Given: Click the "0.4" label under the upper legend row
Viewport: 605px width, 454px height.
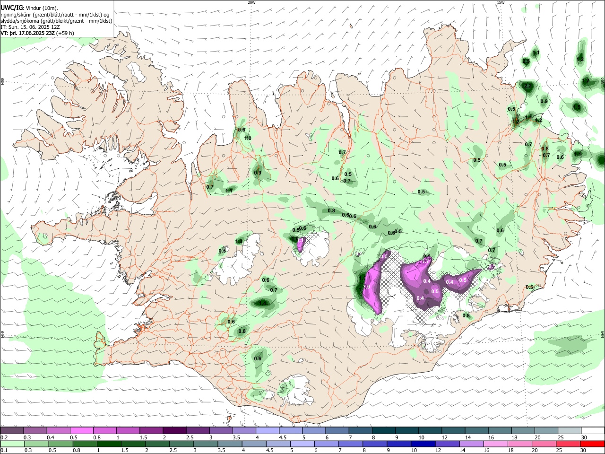Looking at the screenshot, I should coord(51,437).
